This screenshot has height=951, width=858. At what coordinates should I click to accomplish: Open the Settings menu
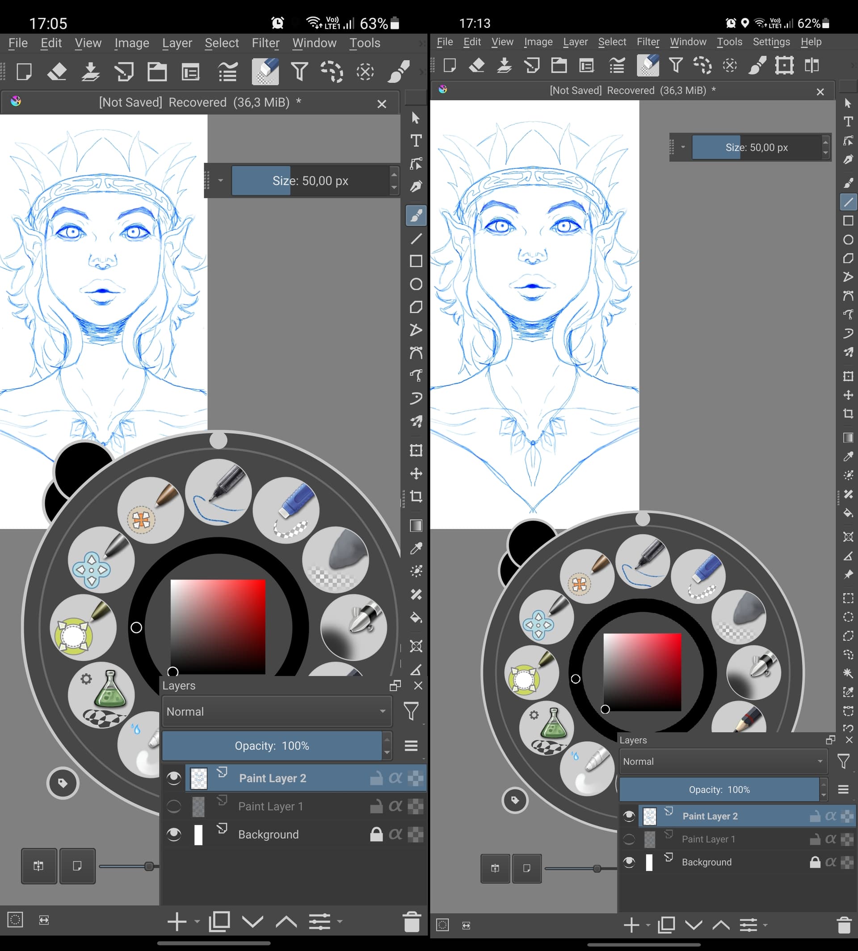[x=771, y=42]
